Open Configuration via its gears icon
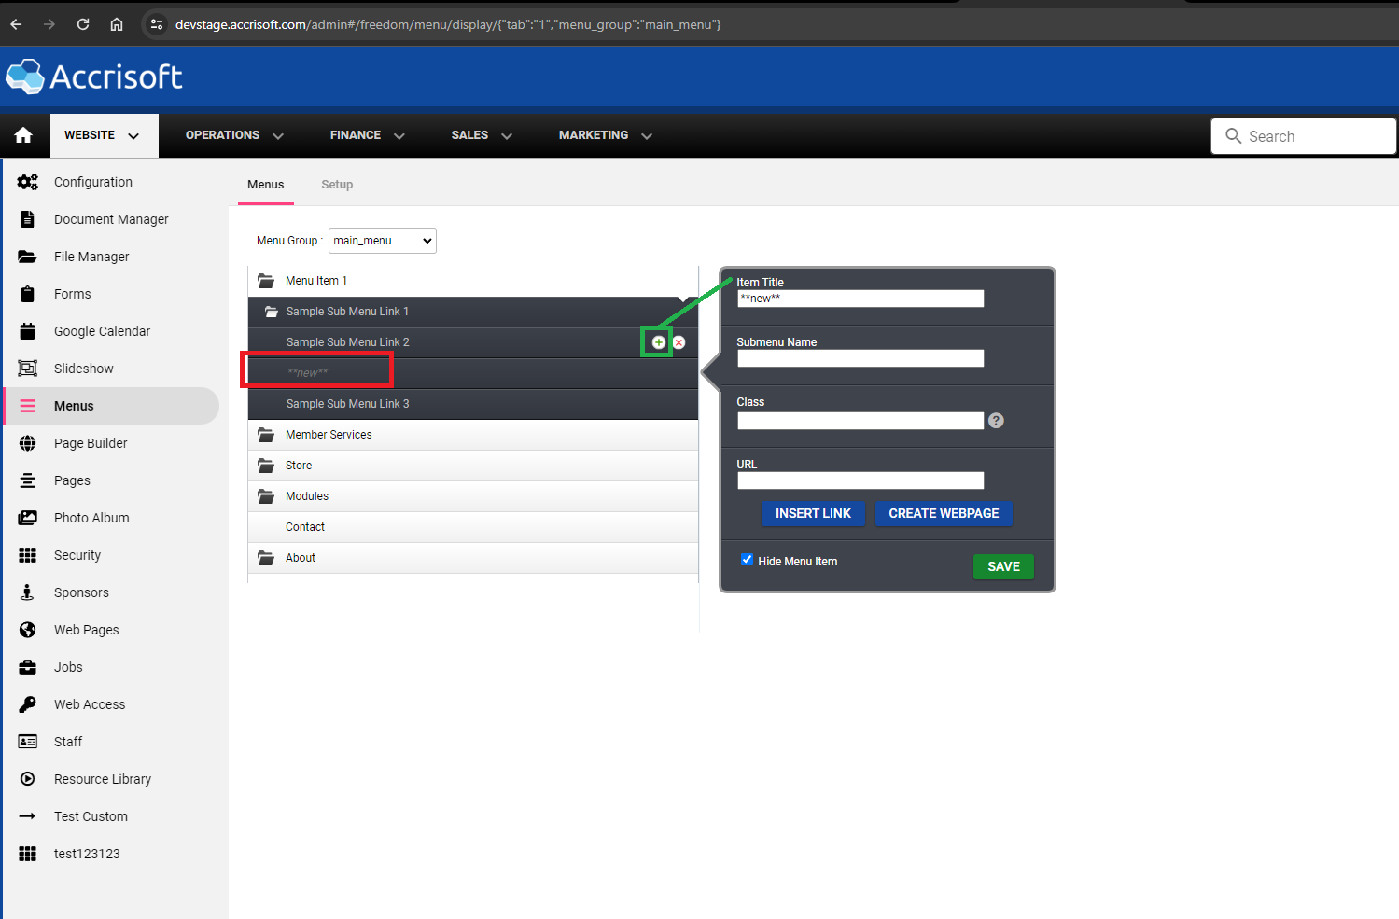 point(28,182)
